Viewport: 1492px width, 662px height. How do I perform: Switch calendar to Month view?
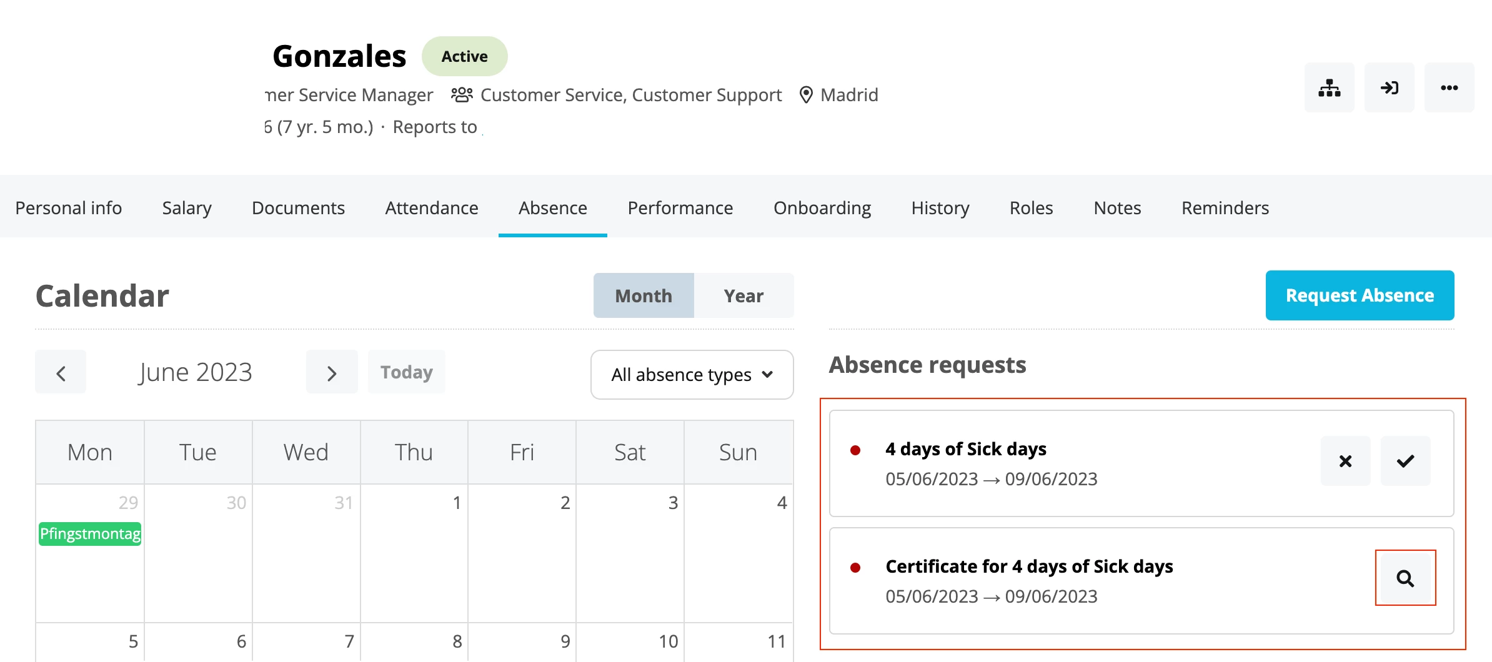pyautogui.click(x=644, y=295)
